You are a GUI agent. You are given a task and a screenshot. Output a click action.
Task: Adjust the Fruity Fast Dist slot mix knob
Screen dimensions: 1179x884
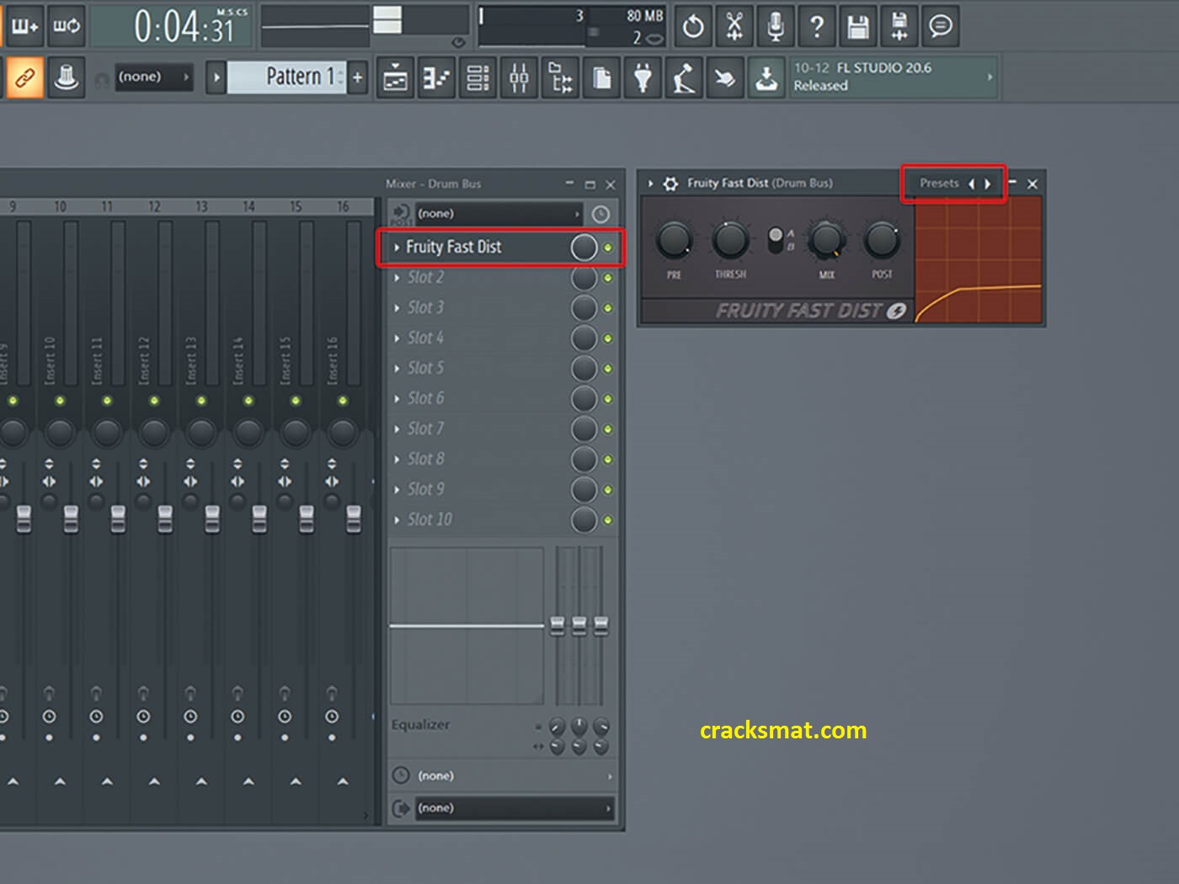point(584,248)
